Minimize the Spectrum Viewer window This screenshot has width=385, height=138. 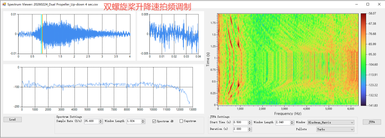(x=356, y=4)
